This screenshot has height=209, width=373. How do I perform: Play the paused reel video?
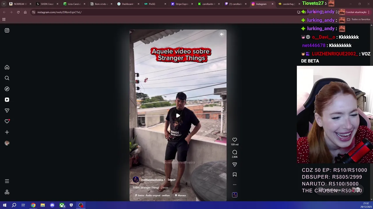point(178,116)
